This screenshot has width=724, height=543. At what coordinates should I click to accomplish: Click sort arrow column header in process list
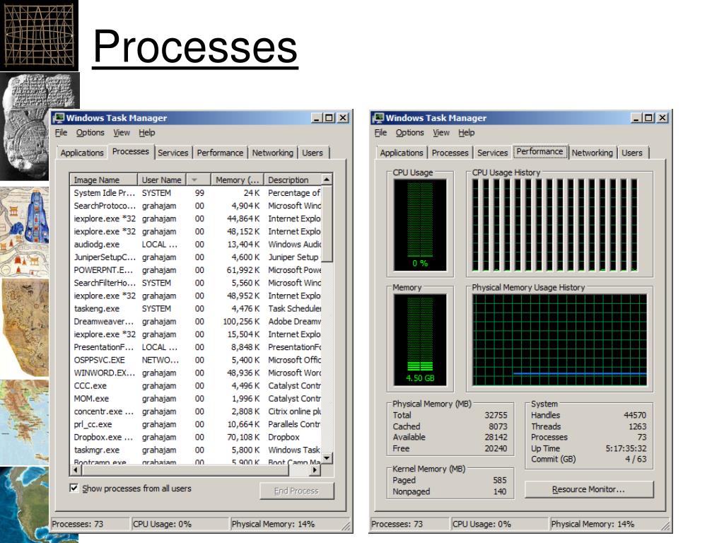tap(198, 180)
